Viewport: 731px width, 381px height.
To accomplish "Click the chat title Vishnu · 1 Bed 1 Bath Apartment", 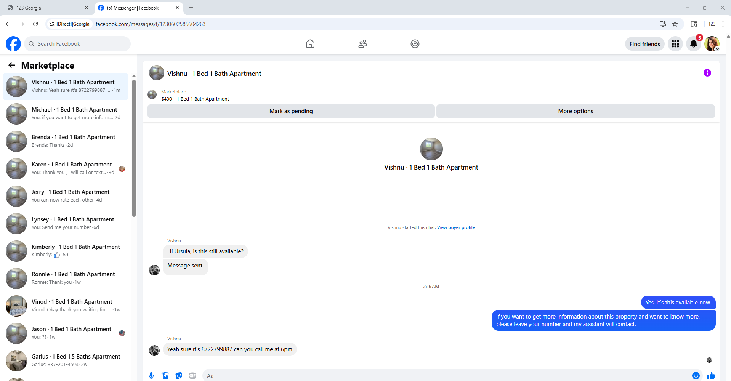I will 214,74.
